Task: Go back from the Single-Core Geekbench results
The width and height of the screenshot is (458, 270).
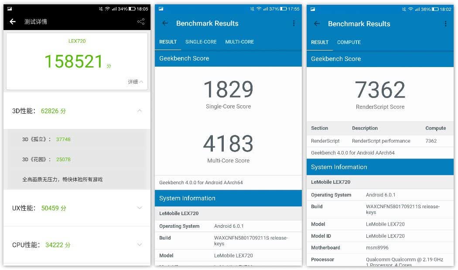Action: pyautogui.click(x=165, y=24)
